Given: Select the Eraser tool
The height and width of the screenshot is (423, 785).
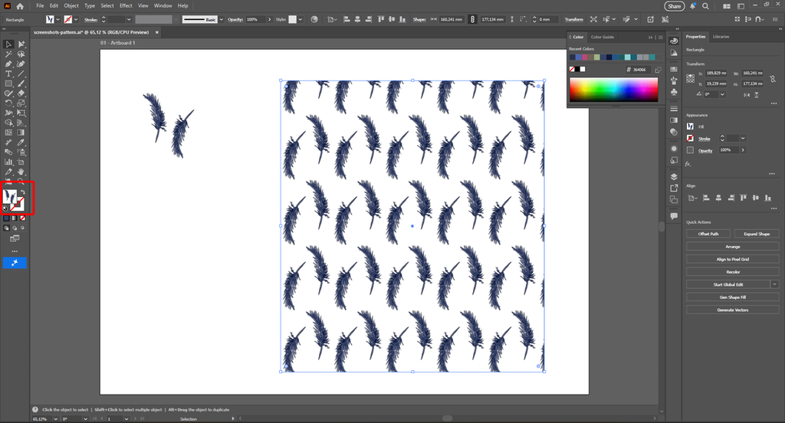Looking at the screenshot, I should [21, 93].
